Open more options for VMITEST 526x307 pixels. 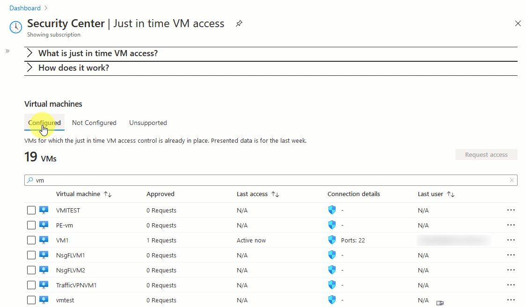click(511, 210)
